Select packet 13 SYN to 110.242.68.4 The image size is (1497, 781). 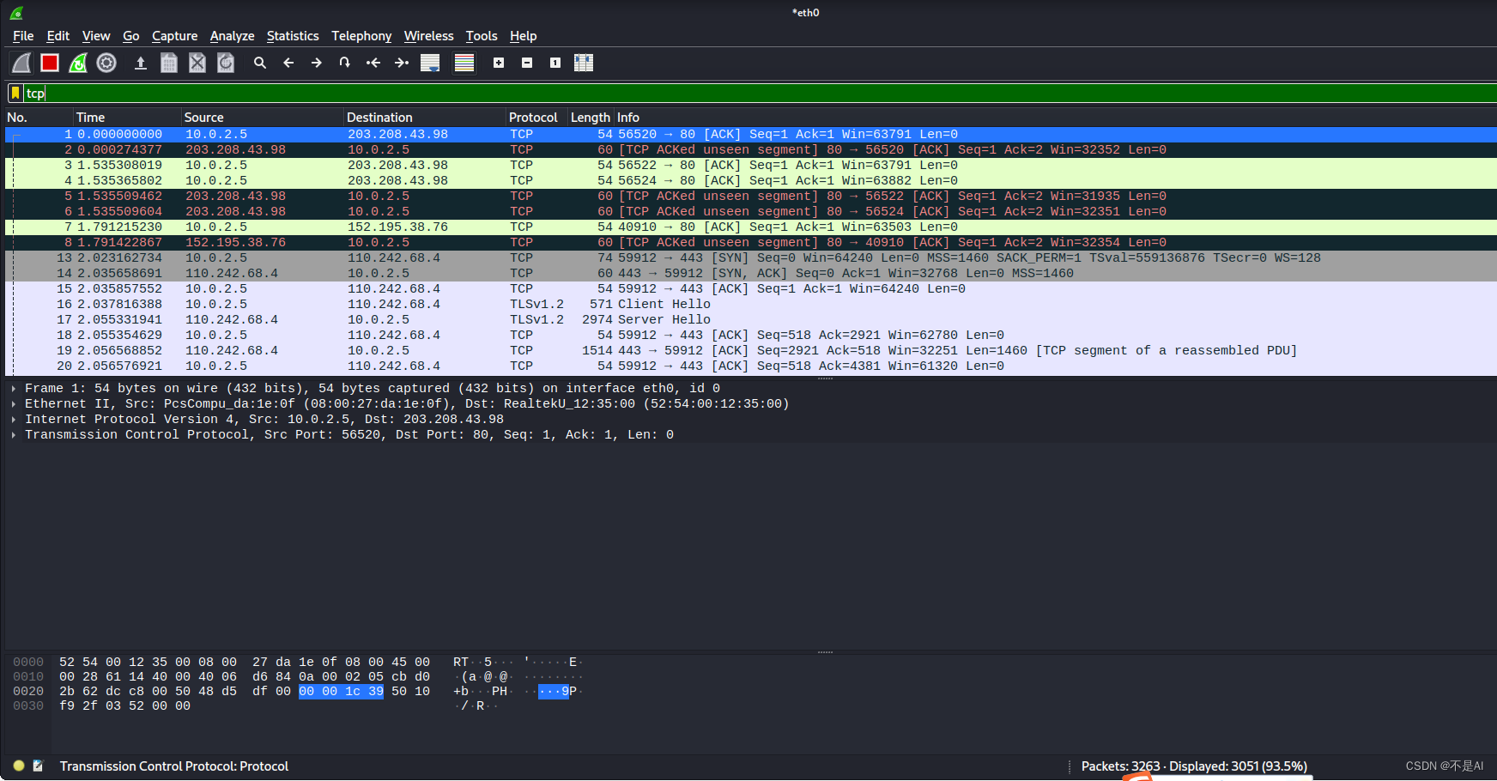tap(751, 258)
